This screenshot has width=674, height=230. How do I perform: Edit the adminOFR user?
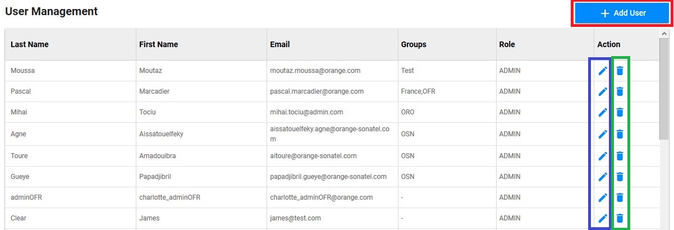tap(603, 197)
